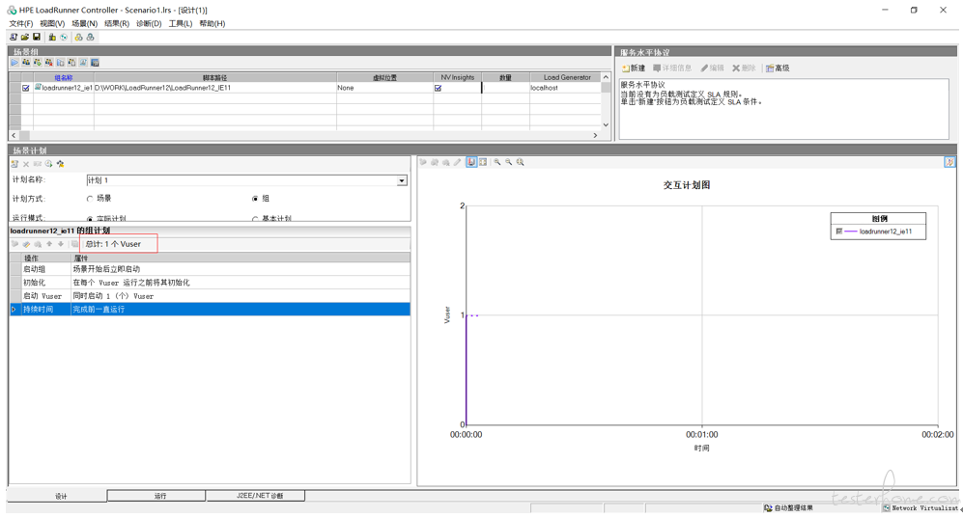This screenshot has width=963, height=518.
Task: Click the 数量 cell for loadrunner12_ie11
Action: [x=505, y=89]
